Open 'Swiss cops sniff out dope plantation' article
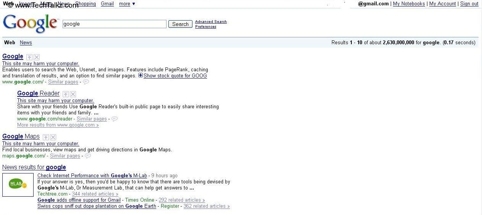This screenshot has height=215, width=482. pos(97,206)
